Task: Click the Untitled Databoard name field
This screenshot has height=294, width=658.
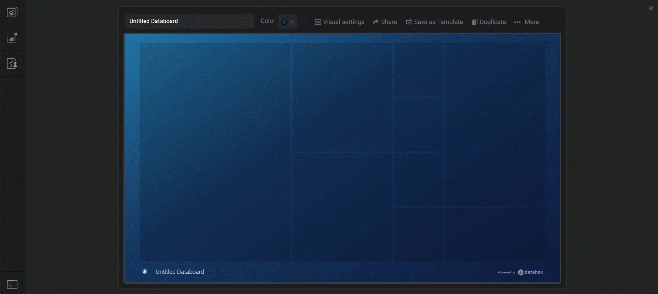Action: pyautogui.click(x=189, y=21)
